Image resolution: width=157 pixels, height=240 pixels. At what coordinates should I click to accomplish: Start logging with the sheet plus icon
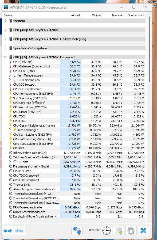point(119,231)
